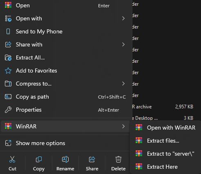Click the 3 KB size cell
201x174 pixels.
click(188, 118)
